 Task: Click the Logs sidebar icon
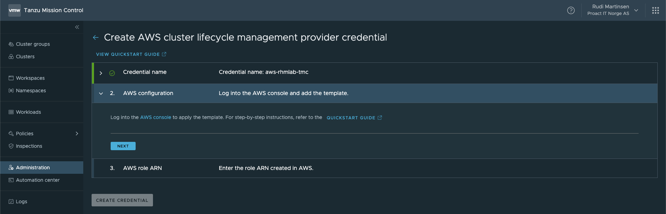[11, 202]
